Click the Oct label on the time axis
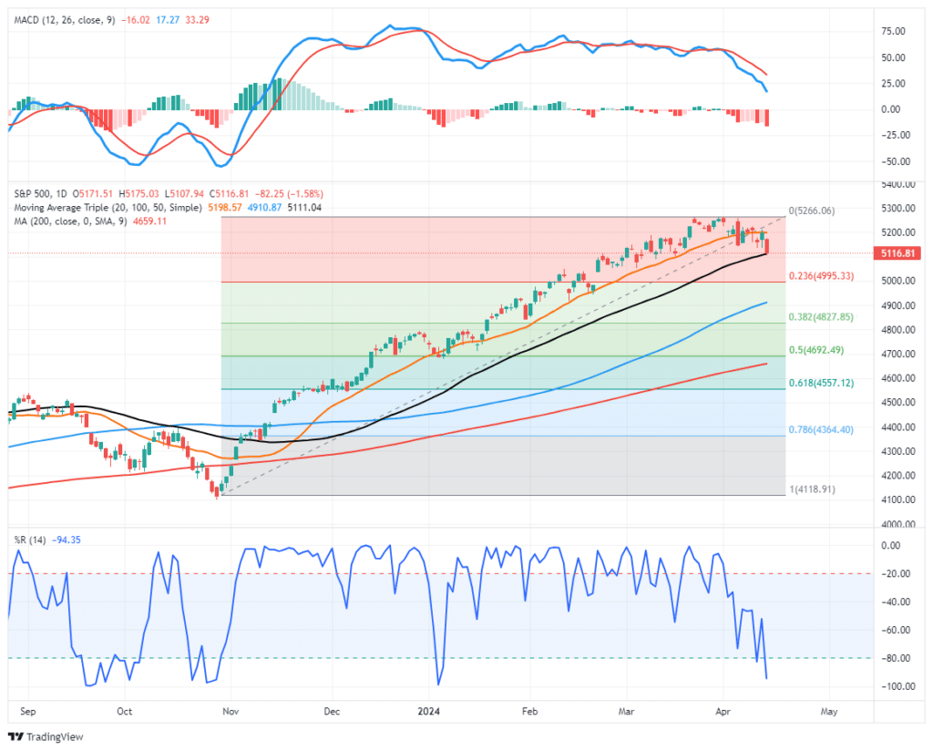 pos(124,712)
